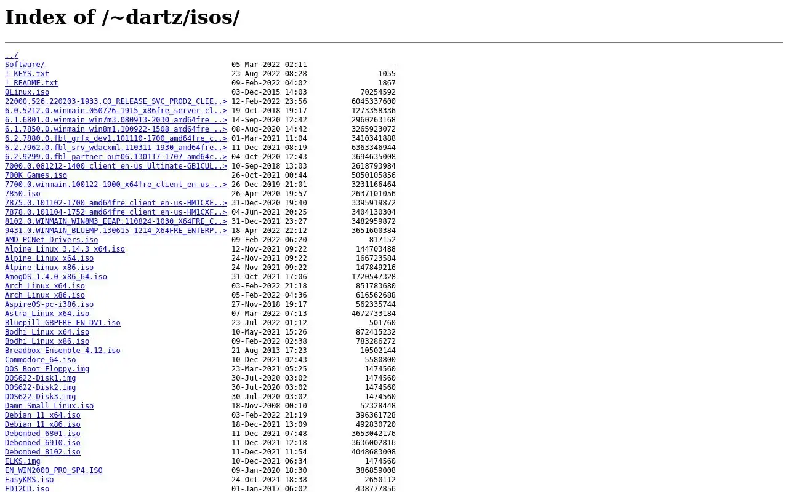Download AMD_PCNet_Drivers.iso
This screenshot has width=788, height=492.
point(52,240)
